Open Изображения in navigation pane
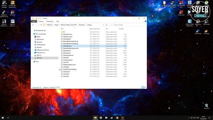This screenshot has width=213, height=120. tap(41, 45)
